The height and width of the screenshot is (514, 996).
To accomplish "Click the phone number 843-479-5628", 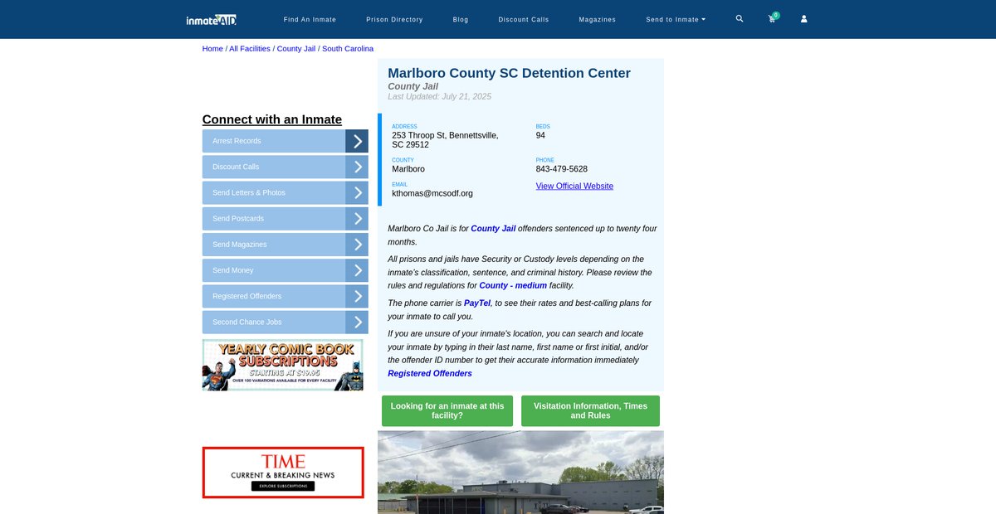I will [562, 169].
